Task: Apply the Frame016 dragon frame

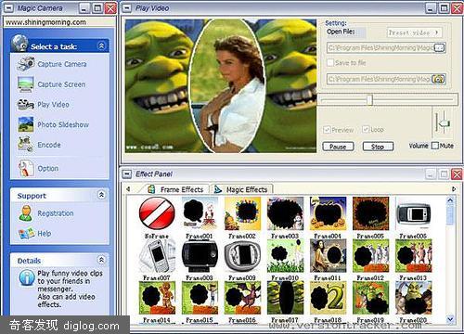Action: (x=242, y=298)
